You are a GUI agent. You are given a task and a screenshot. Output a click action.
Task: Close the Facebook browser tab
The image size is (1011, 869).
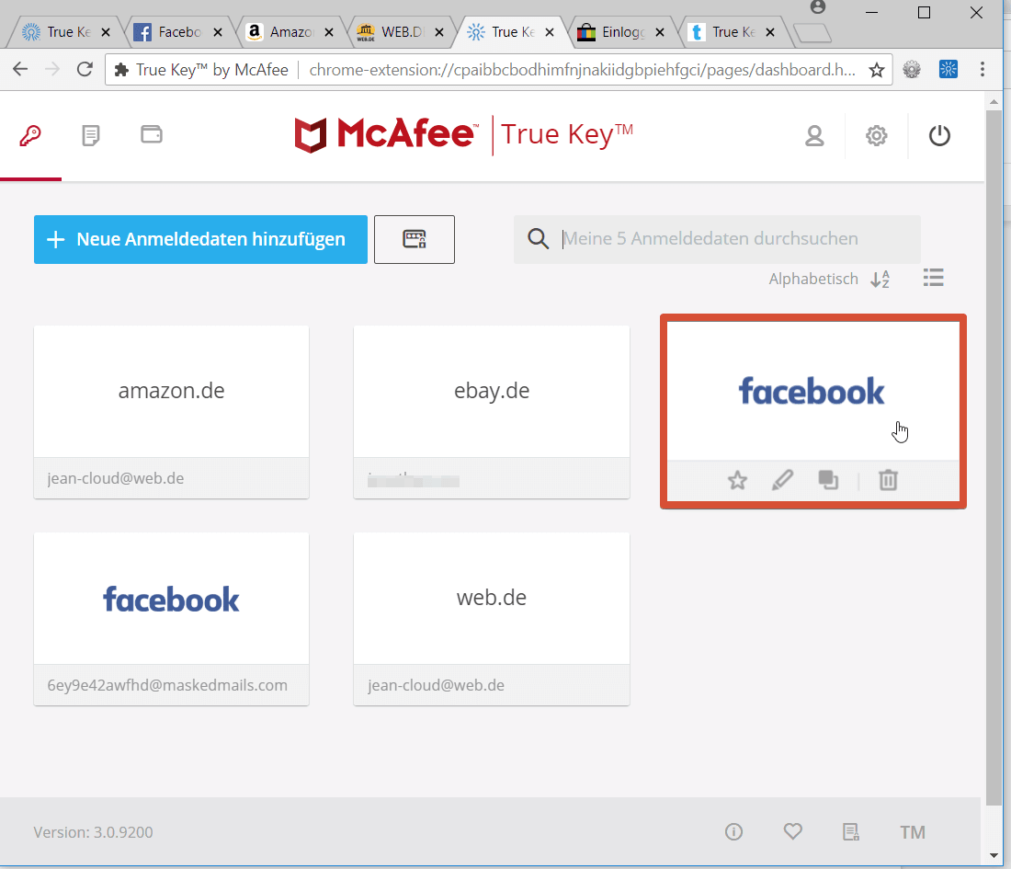(x=218, y=32)
